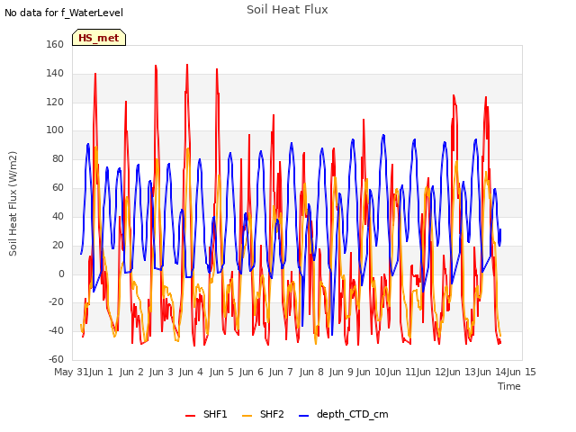Click the Jun 7 x-axis tick label
The width and height of the screenshot is (576, 432).
point(281,372)
